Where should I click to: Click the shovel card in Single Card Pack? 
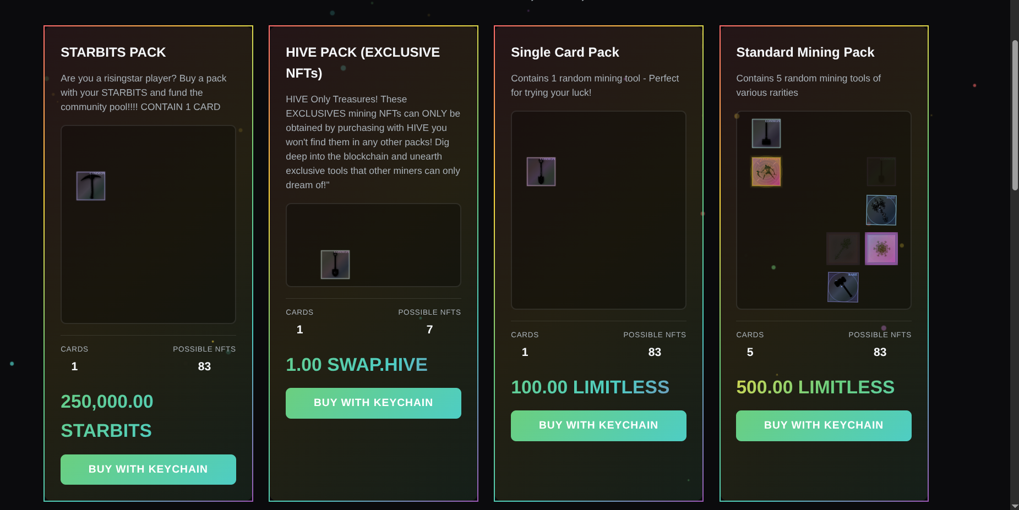541,172
